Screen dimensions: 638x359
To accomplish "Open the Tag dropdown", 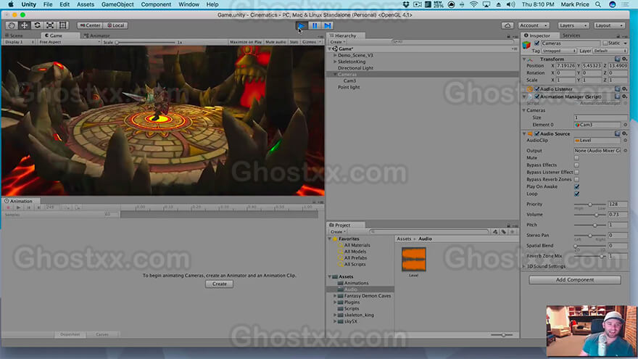I will pos(559,51).
